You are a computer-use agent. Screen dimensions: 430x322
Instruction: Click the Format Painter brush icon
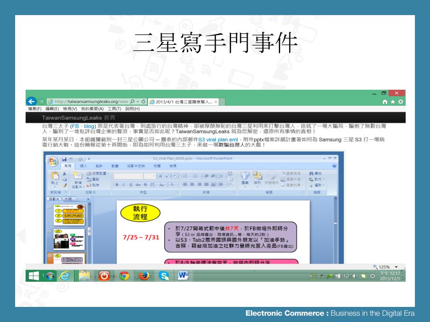point(64,185)
